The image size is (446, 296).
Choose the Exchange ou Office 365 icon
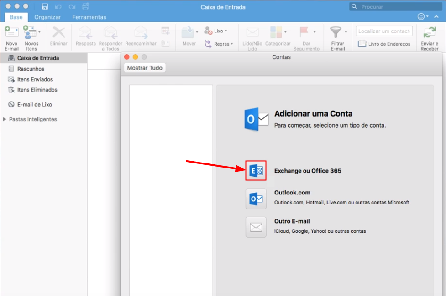pos(256,171)
